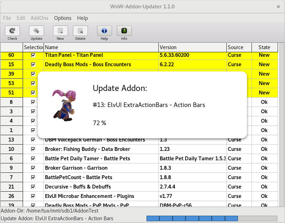This screenshot has height=223, width=285.
Task: Click the Delete addon toolbar icon
Action: [80, 31]
